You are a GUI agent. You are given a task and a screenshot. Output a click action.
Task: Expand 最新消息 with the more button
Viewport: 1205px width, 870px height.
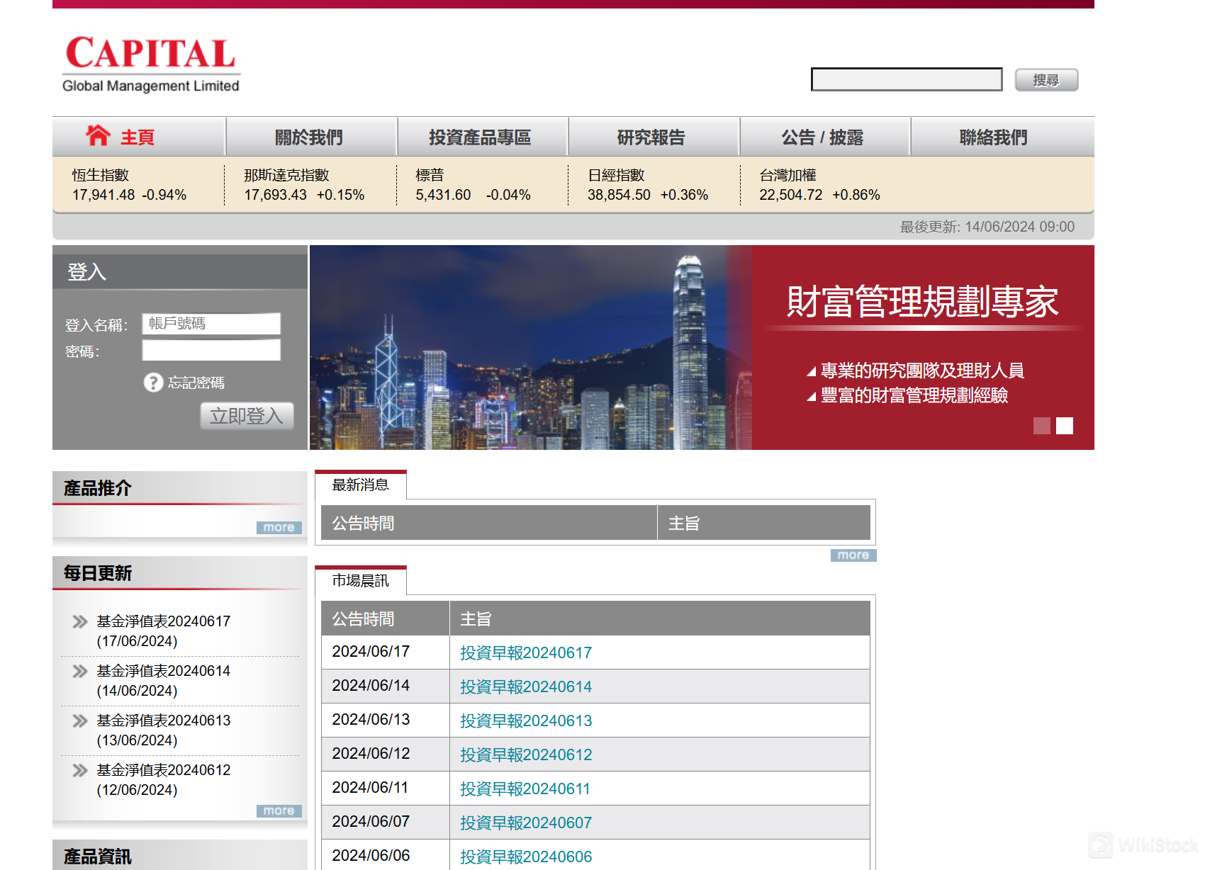pyautogui.click(x=853, y=555)
